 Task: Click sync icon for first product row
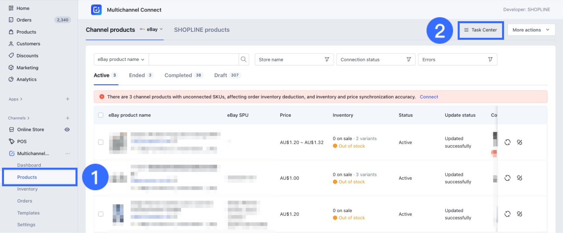[507, 142]
